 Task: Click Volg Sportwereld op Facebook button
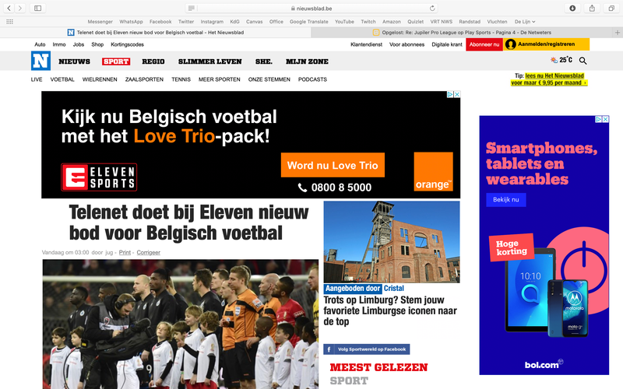366,349
